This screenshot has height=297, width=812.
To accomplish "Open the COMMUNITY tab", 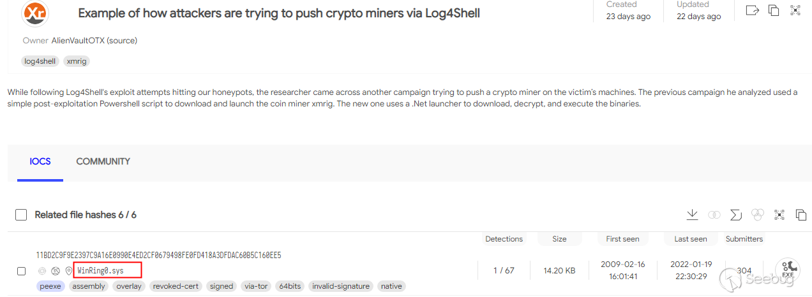I will tap(103, 162).
